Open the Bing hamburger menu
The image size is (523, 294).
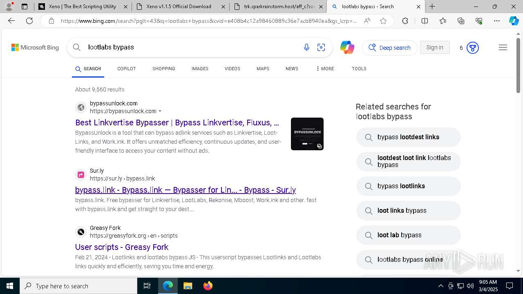point(503,48)
